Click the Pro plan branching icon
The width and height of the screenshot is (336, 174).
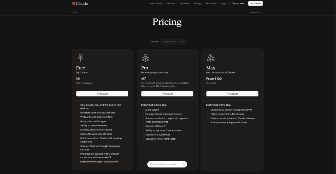pos(145,58)
